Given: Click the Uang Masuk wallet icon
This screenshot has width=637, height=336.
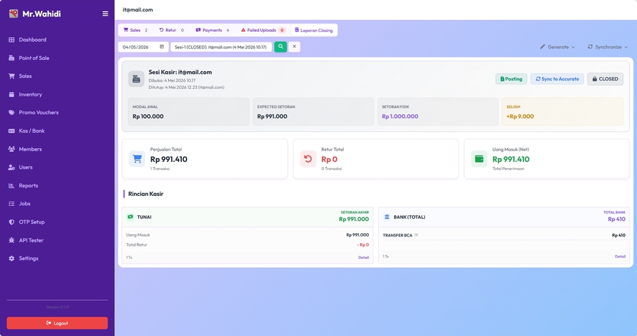Looking at the screenshot, I should coord(479,159).
